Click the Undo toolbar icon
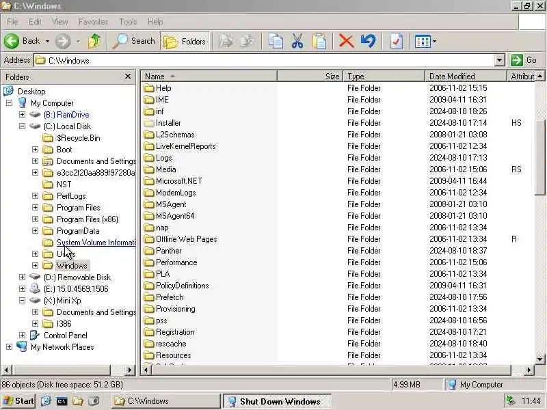This screenshot has width=547, height=410. (369, 41)
